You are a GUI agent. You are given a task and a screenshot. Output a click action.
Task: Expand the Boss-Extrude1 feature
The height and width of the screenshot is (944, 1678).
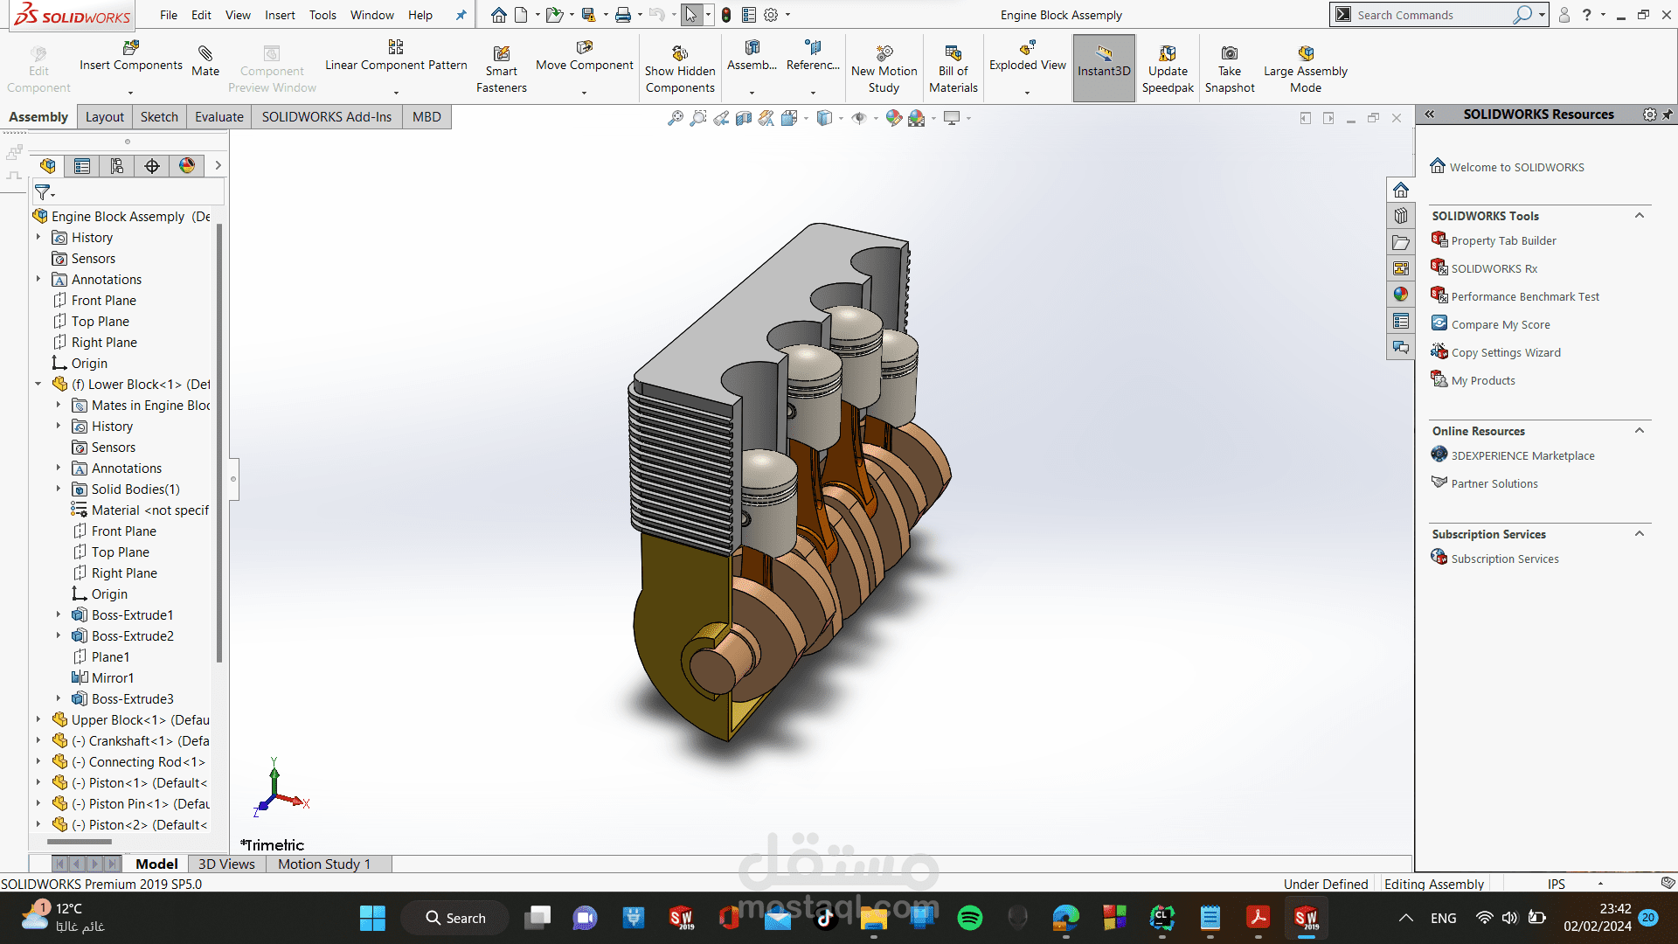tap(59, 614)
